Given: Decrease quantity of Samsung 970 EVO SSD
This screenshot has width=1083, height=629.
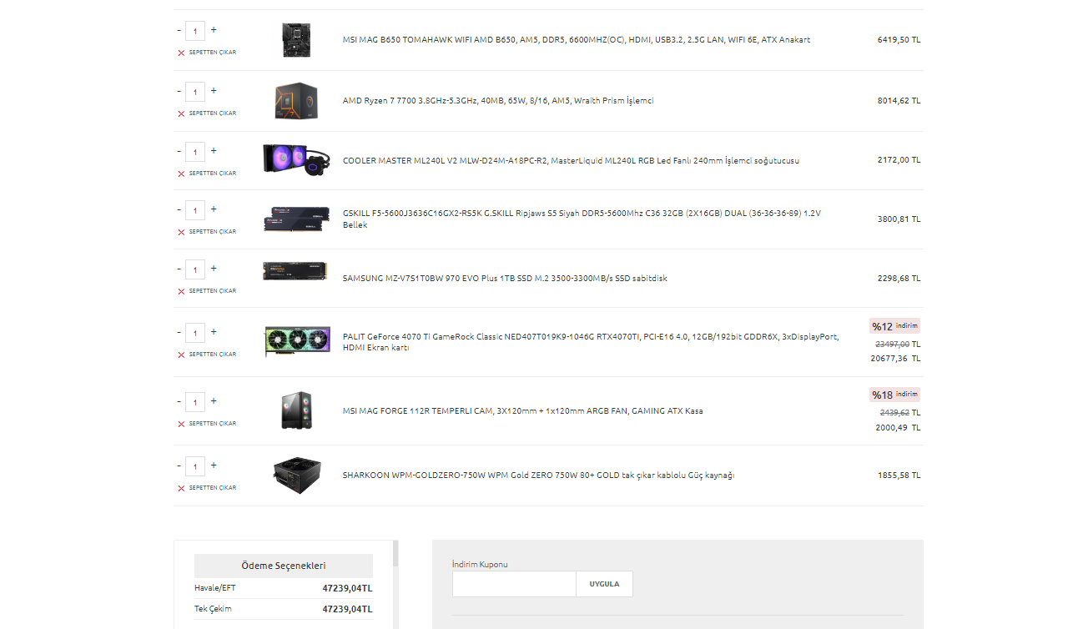Looking at the screenshot, I should pyautogui.click(x=179, y=269).
